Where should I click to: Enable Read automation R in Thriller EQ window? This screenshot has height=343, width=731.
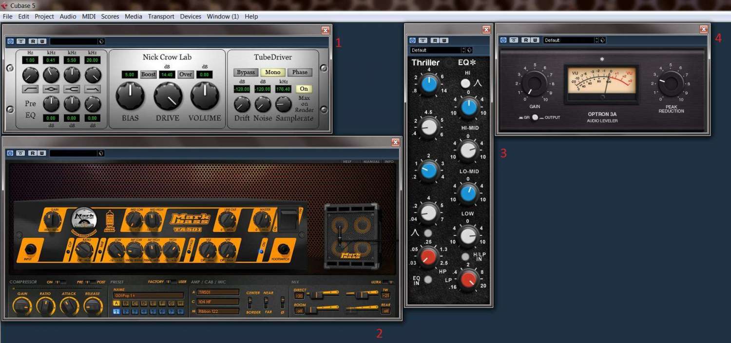click(x=435, y=40)
